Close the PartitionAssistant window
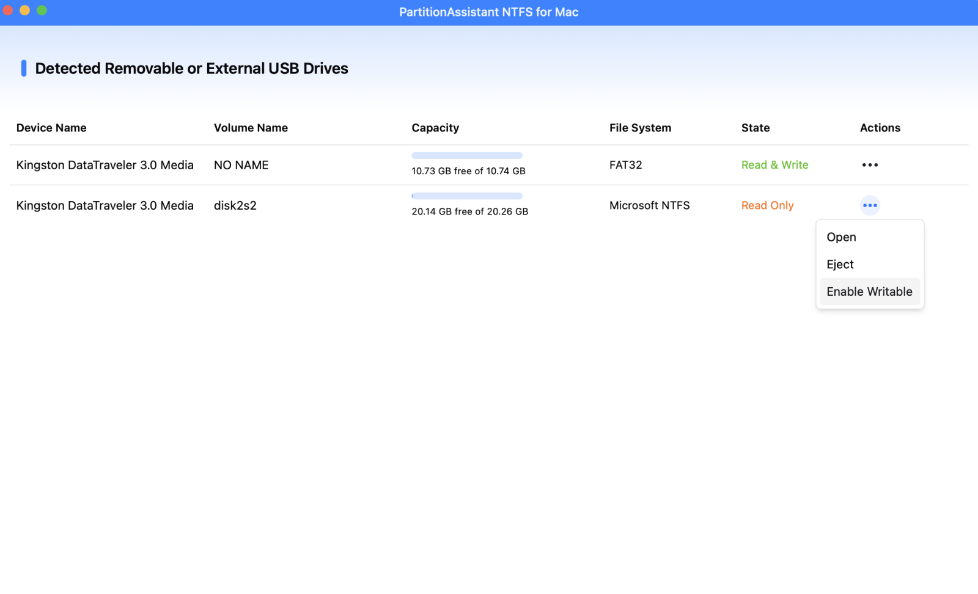 pyautogui.click(x=8, y=10)
